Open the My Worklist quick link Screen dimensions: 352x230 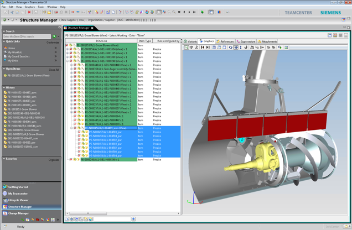tap(14, 52)
